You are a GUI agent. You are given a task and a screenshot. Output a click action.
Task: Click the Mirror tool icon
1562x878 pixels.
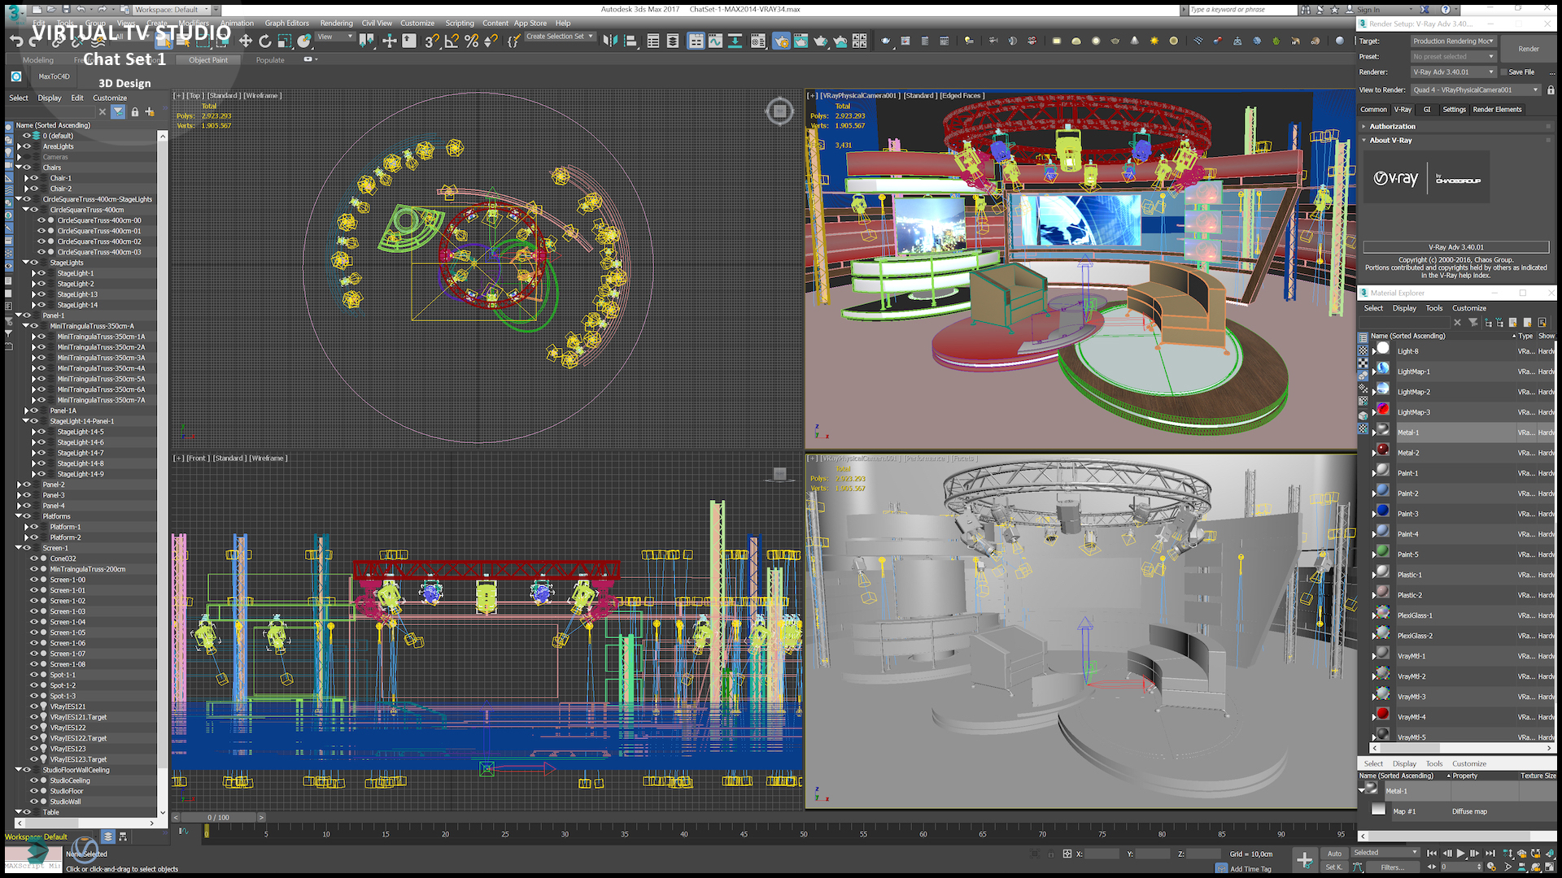pos(610,41)
